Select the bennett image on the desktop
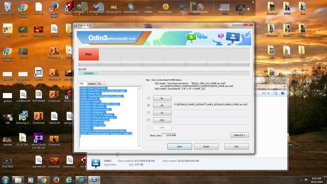 [x=7, y=141]
